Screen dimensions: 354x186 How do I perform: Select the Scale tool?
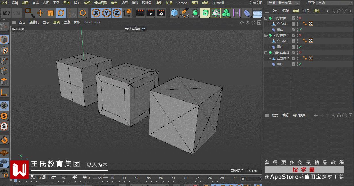51,13
